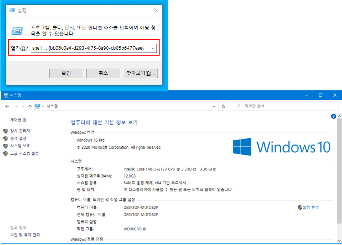Click the forward arrow in System window
The height and width of the screenshot is (245, 342).
point(17,107)
